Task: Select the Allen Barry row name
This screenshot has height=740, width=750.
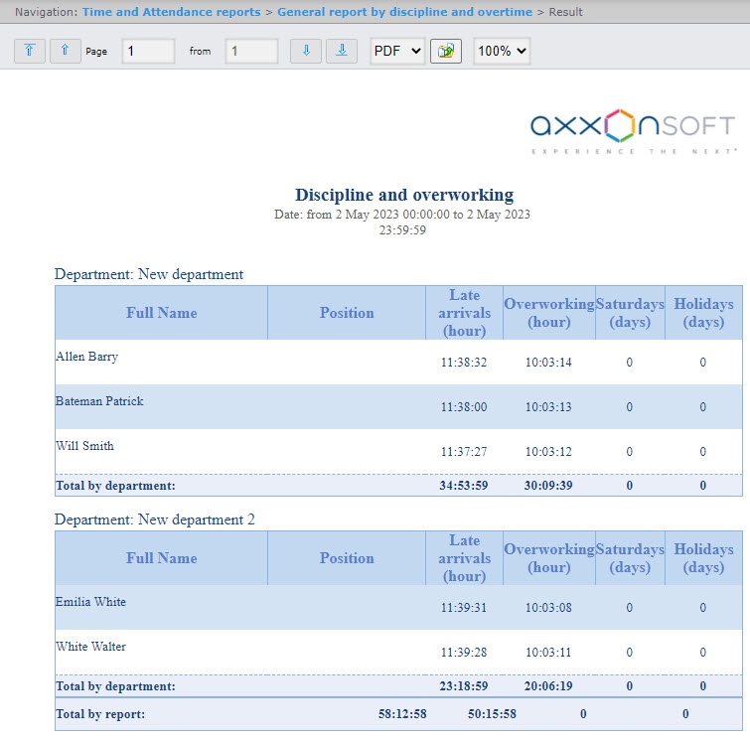Action: pos(87,357)
